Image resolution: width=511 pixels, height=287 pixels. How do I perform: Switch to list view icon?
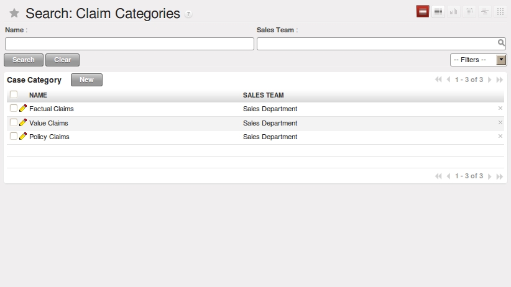[422, 11]
